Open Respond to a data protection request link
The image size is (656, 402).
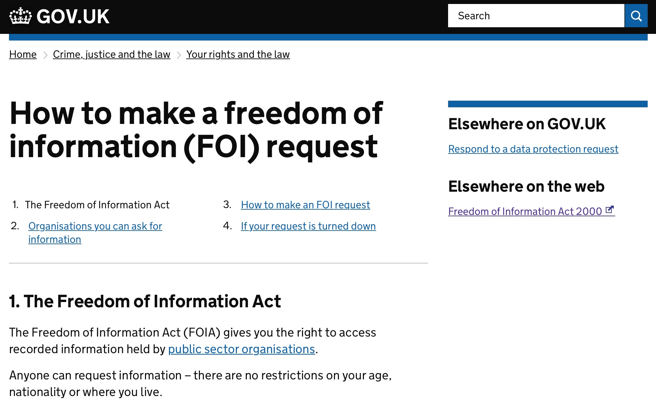pyautogui.click(x=533, y=149)
